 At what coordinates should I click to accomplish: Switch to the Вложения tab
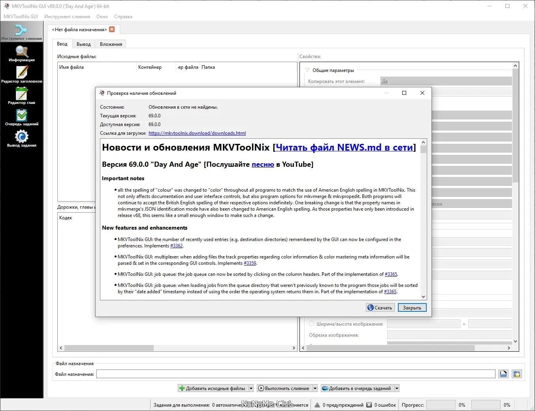pyautogui.click(x=111, y=44)
